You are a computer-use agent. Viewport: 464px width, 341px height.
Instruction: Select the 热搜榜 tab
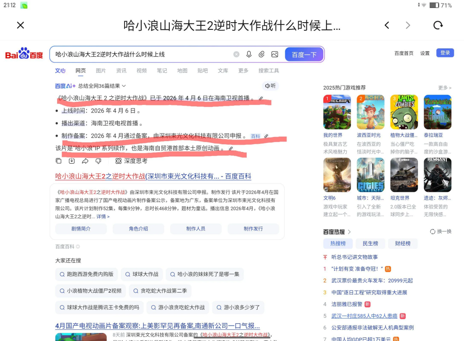tap(338, 243)
